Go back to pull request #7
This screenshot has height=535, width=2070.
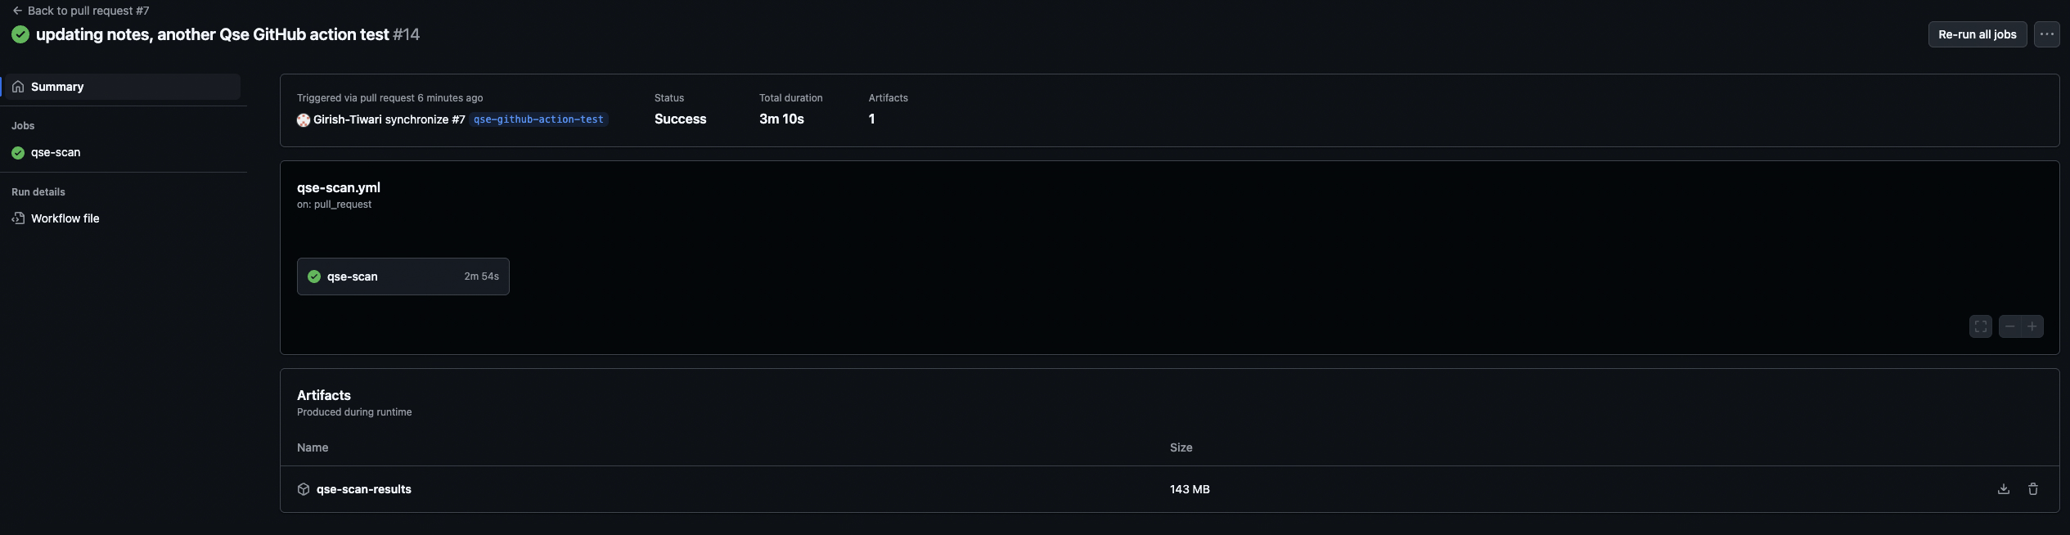[88, 11]
